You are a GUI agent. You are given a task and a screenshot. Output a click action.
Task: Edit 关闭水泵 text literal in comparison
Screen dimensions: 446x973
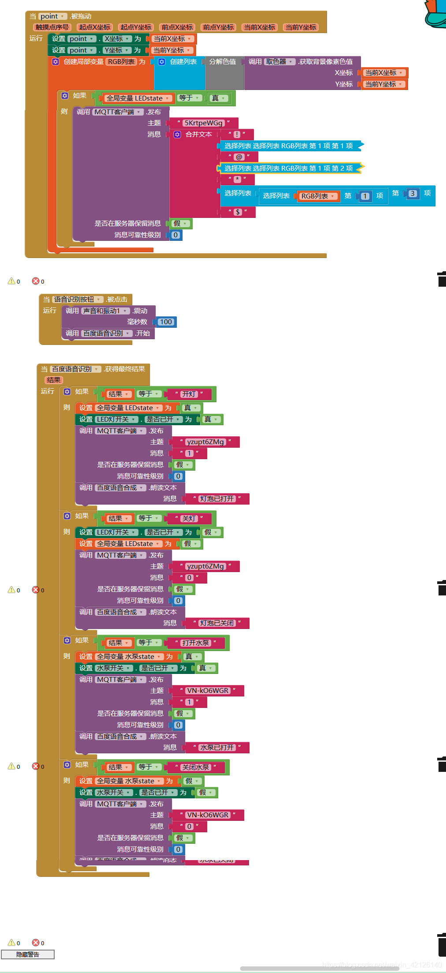(x=196, y=767)
